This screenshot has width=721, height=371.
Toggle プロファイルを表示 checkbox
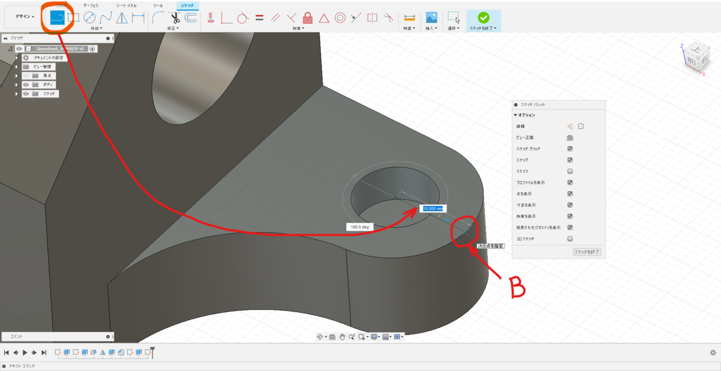[570, 182]
